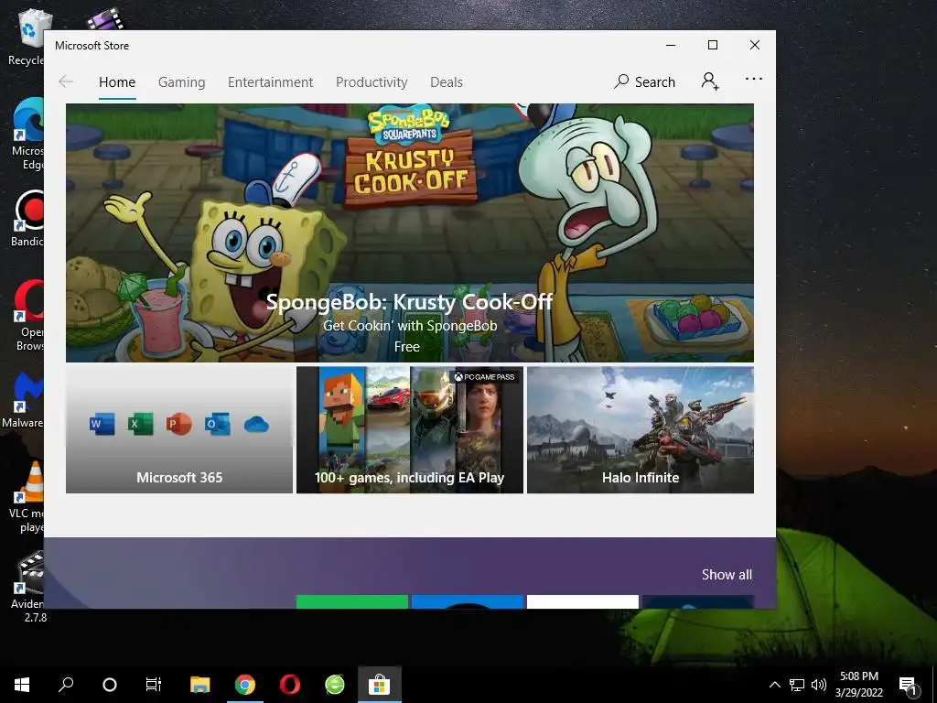This screenshot has height=703, width=937.
Task: Select the Avidemux 2.7.8 desktop shortcut
Action: (x=28, y=587)
